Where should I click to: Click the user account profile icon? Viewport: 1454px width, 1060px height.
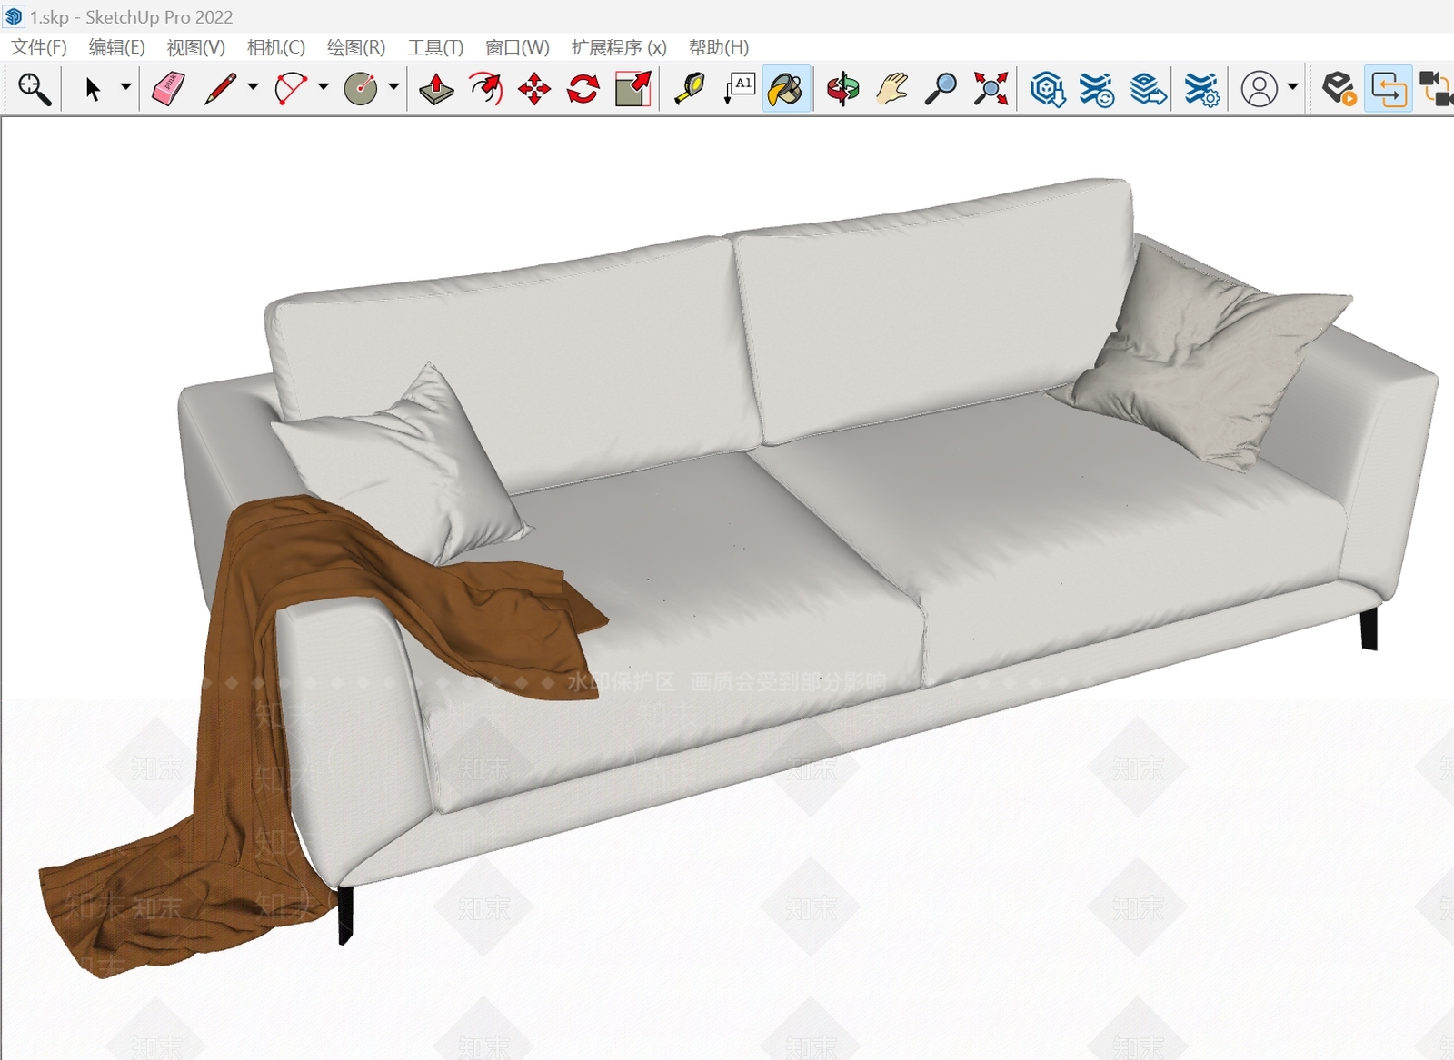1260,89
